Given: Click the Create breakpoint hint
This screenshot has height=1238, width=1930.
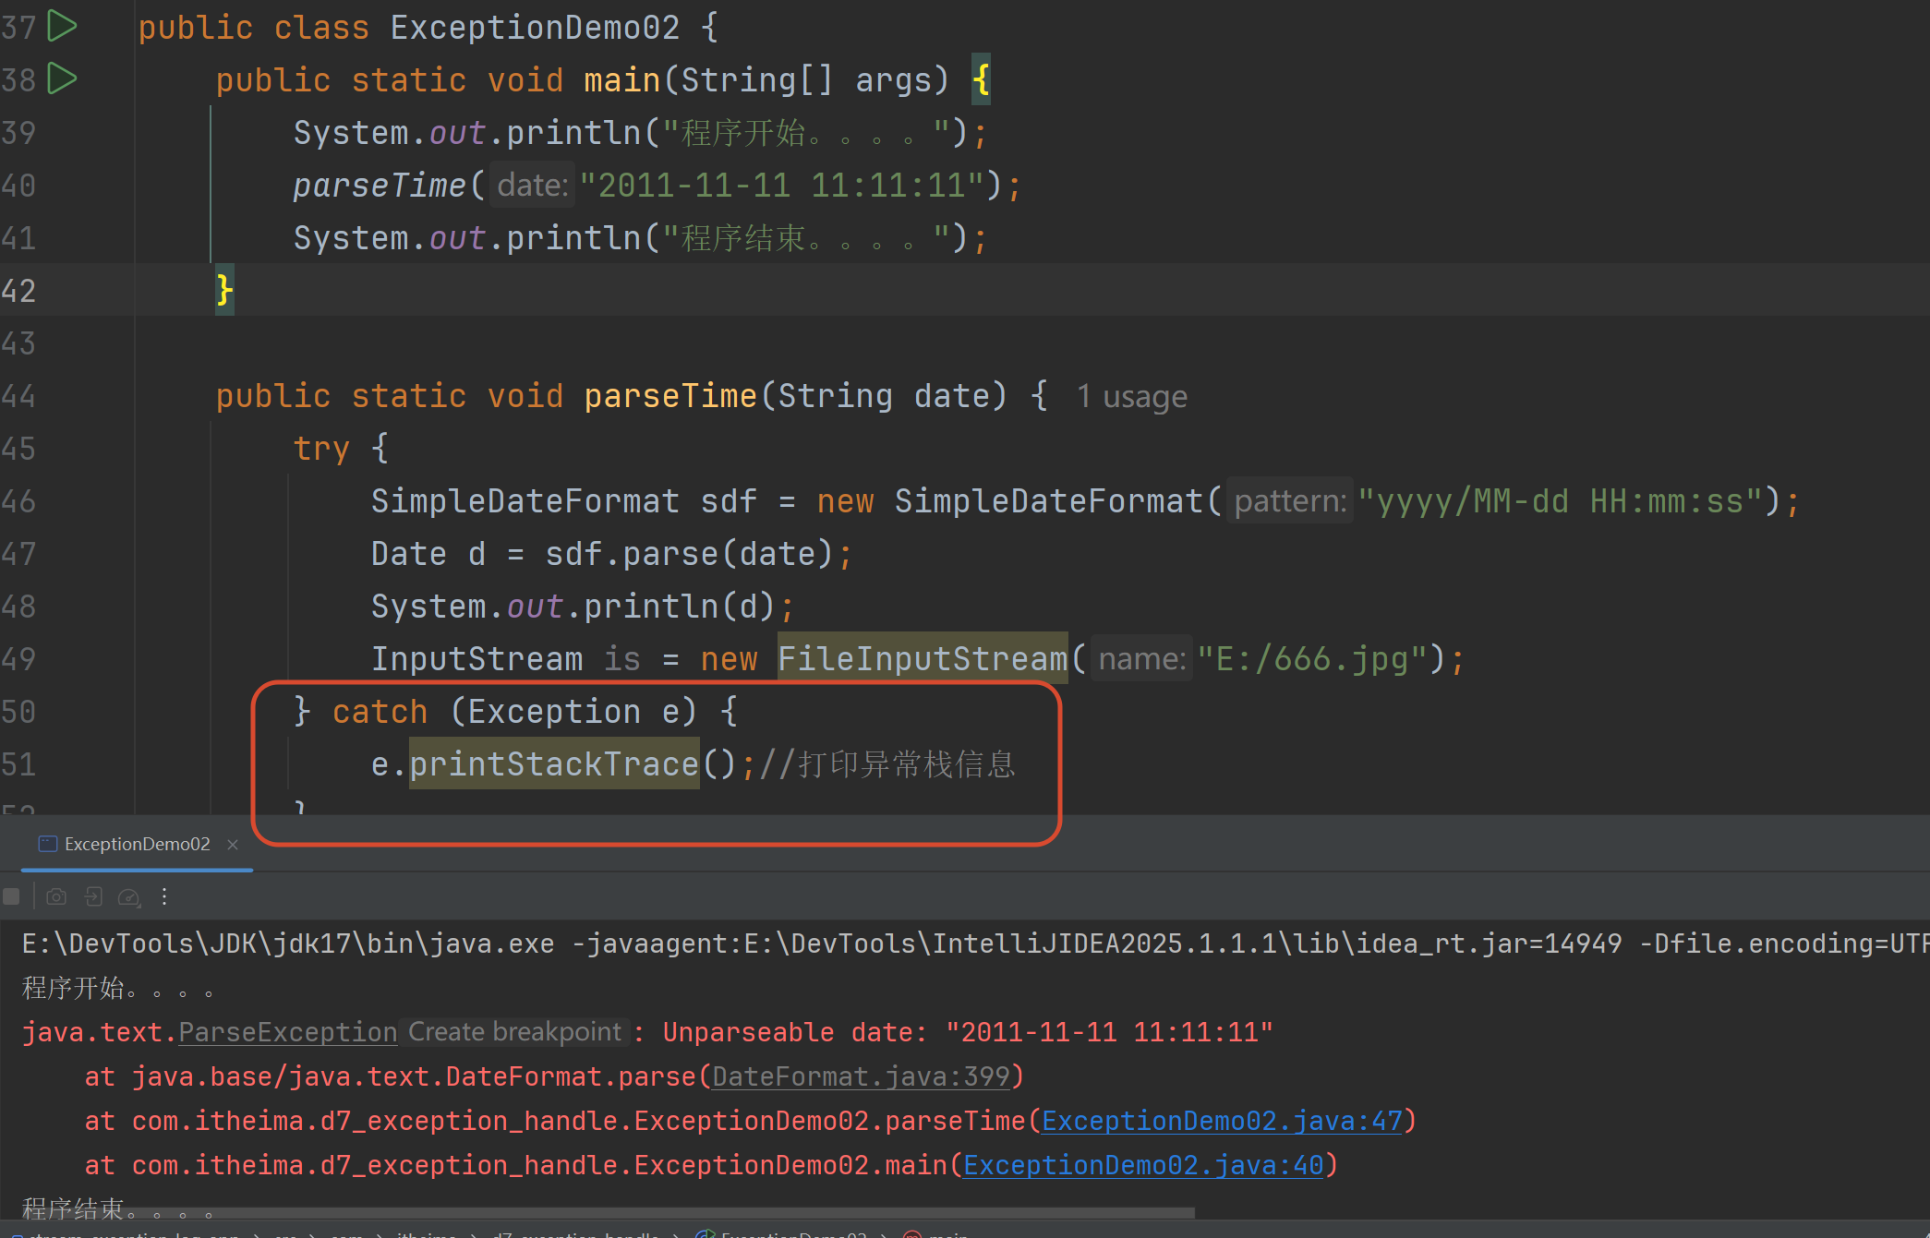Looking at the screenshot, I should [x=514, y=1032].
